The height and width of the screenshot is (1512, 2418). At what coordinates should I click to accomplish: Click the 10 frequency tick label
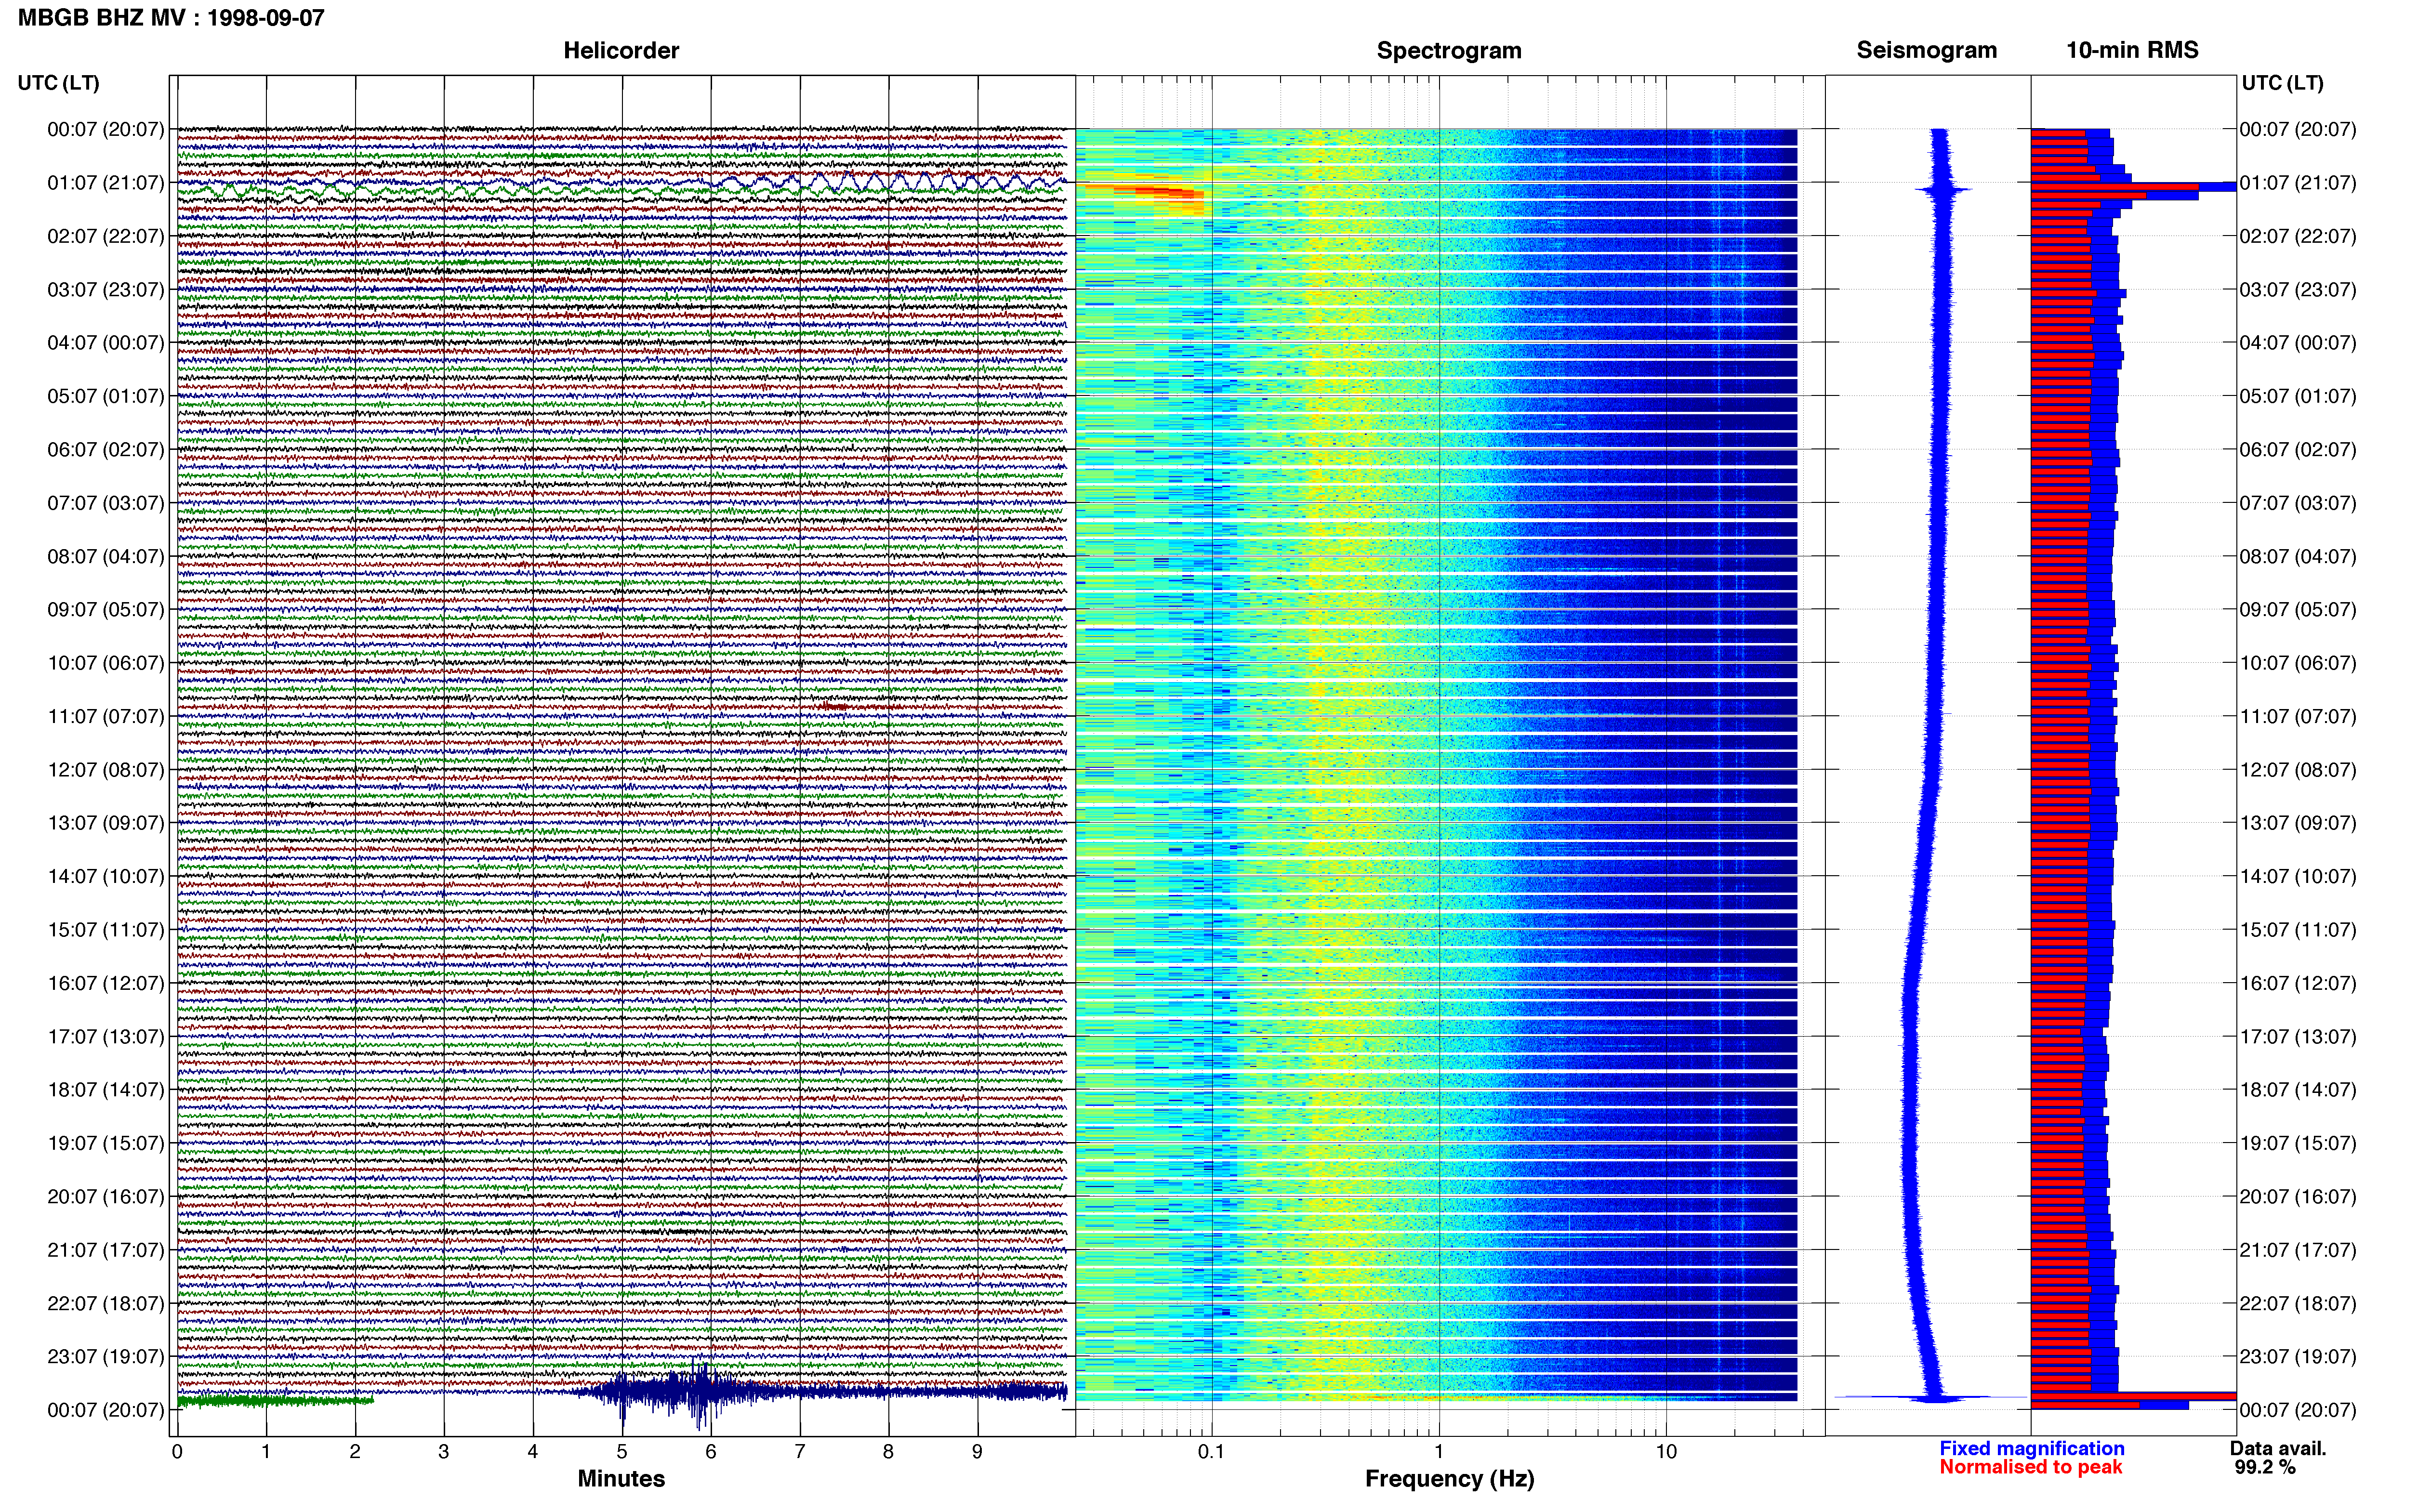1665,1451
